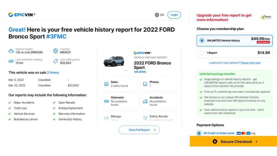The width and height of the screenshot is (277, 156).
Task: Click the Norton Secured badge
Action: coord(266,17)
